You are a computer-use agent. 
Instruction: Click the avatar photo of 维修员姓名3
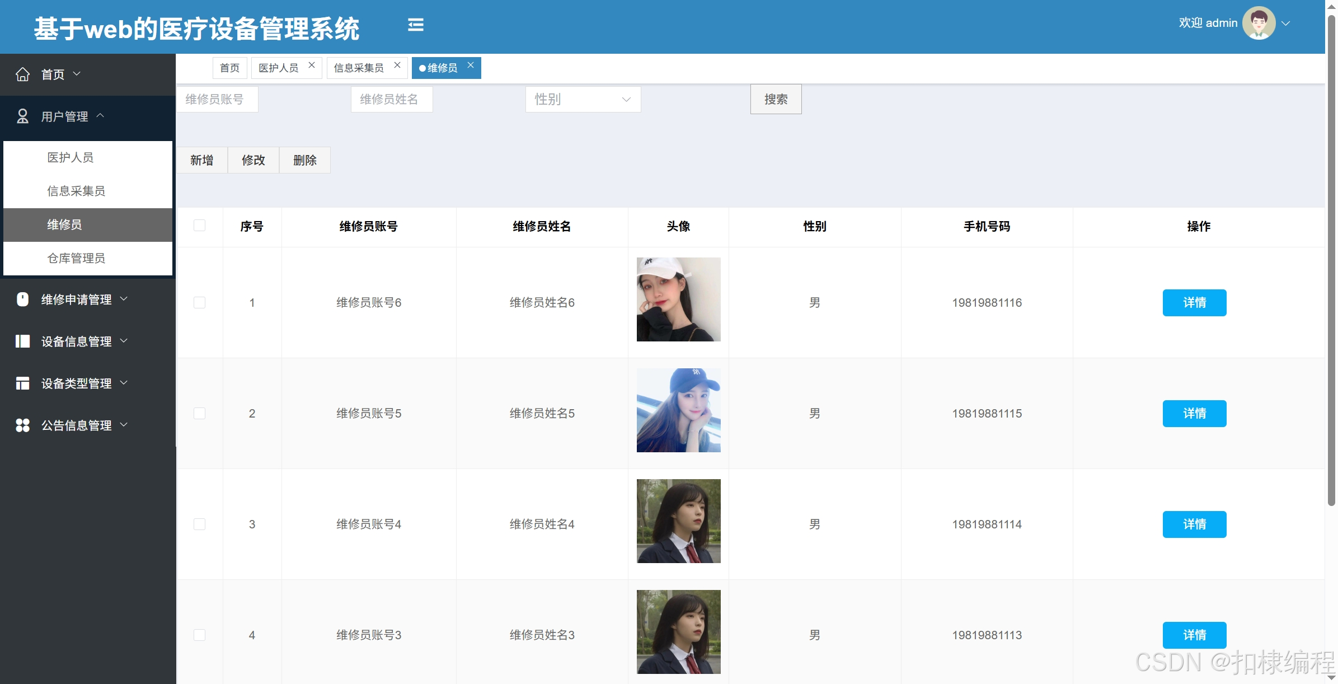[679, 632]
